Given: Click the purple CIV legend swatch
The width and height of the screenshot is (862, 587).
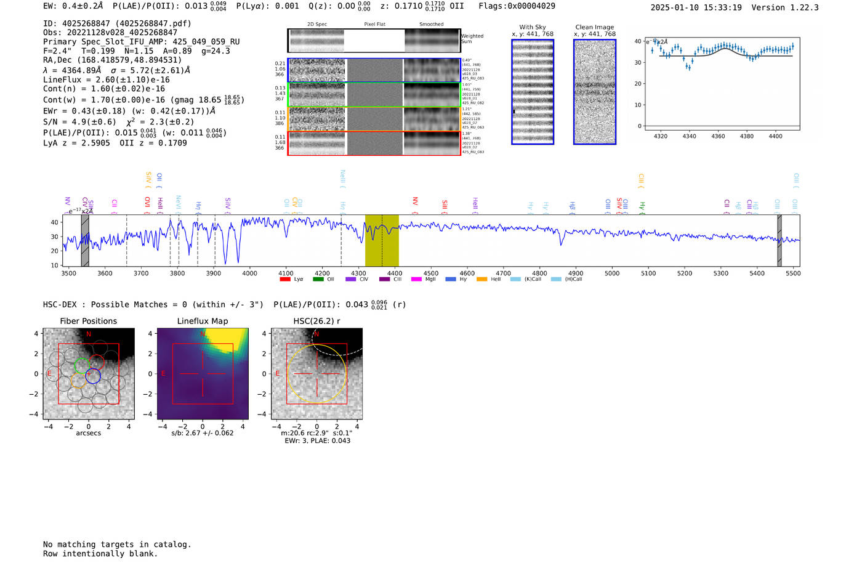Looking at the screenshot, I should (x=351, y=279).
